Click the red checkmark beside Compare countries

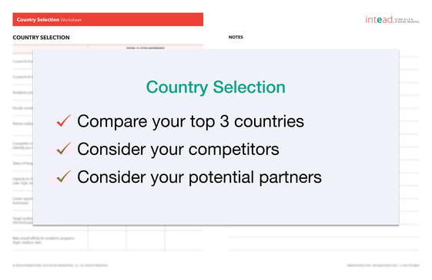click(x=64, y=121)
